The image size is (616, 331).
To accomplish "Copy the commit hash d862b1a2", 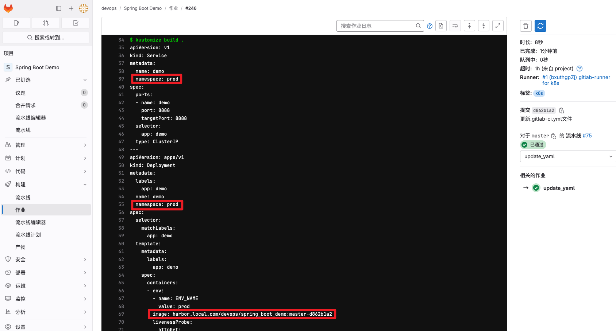I will [561, 110].
